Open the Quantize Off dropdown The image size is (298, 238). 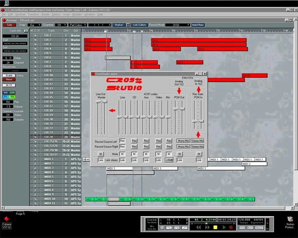61,25
